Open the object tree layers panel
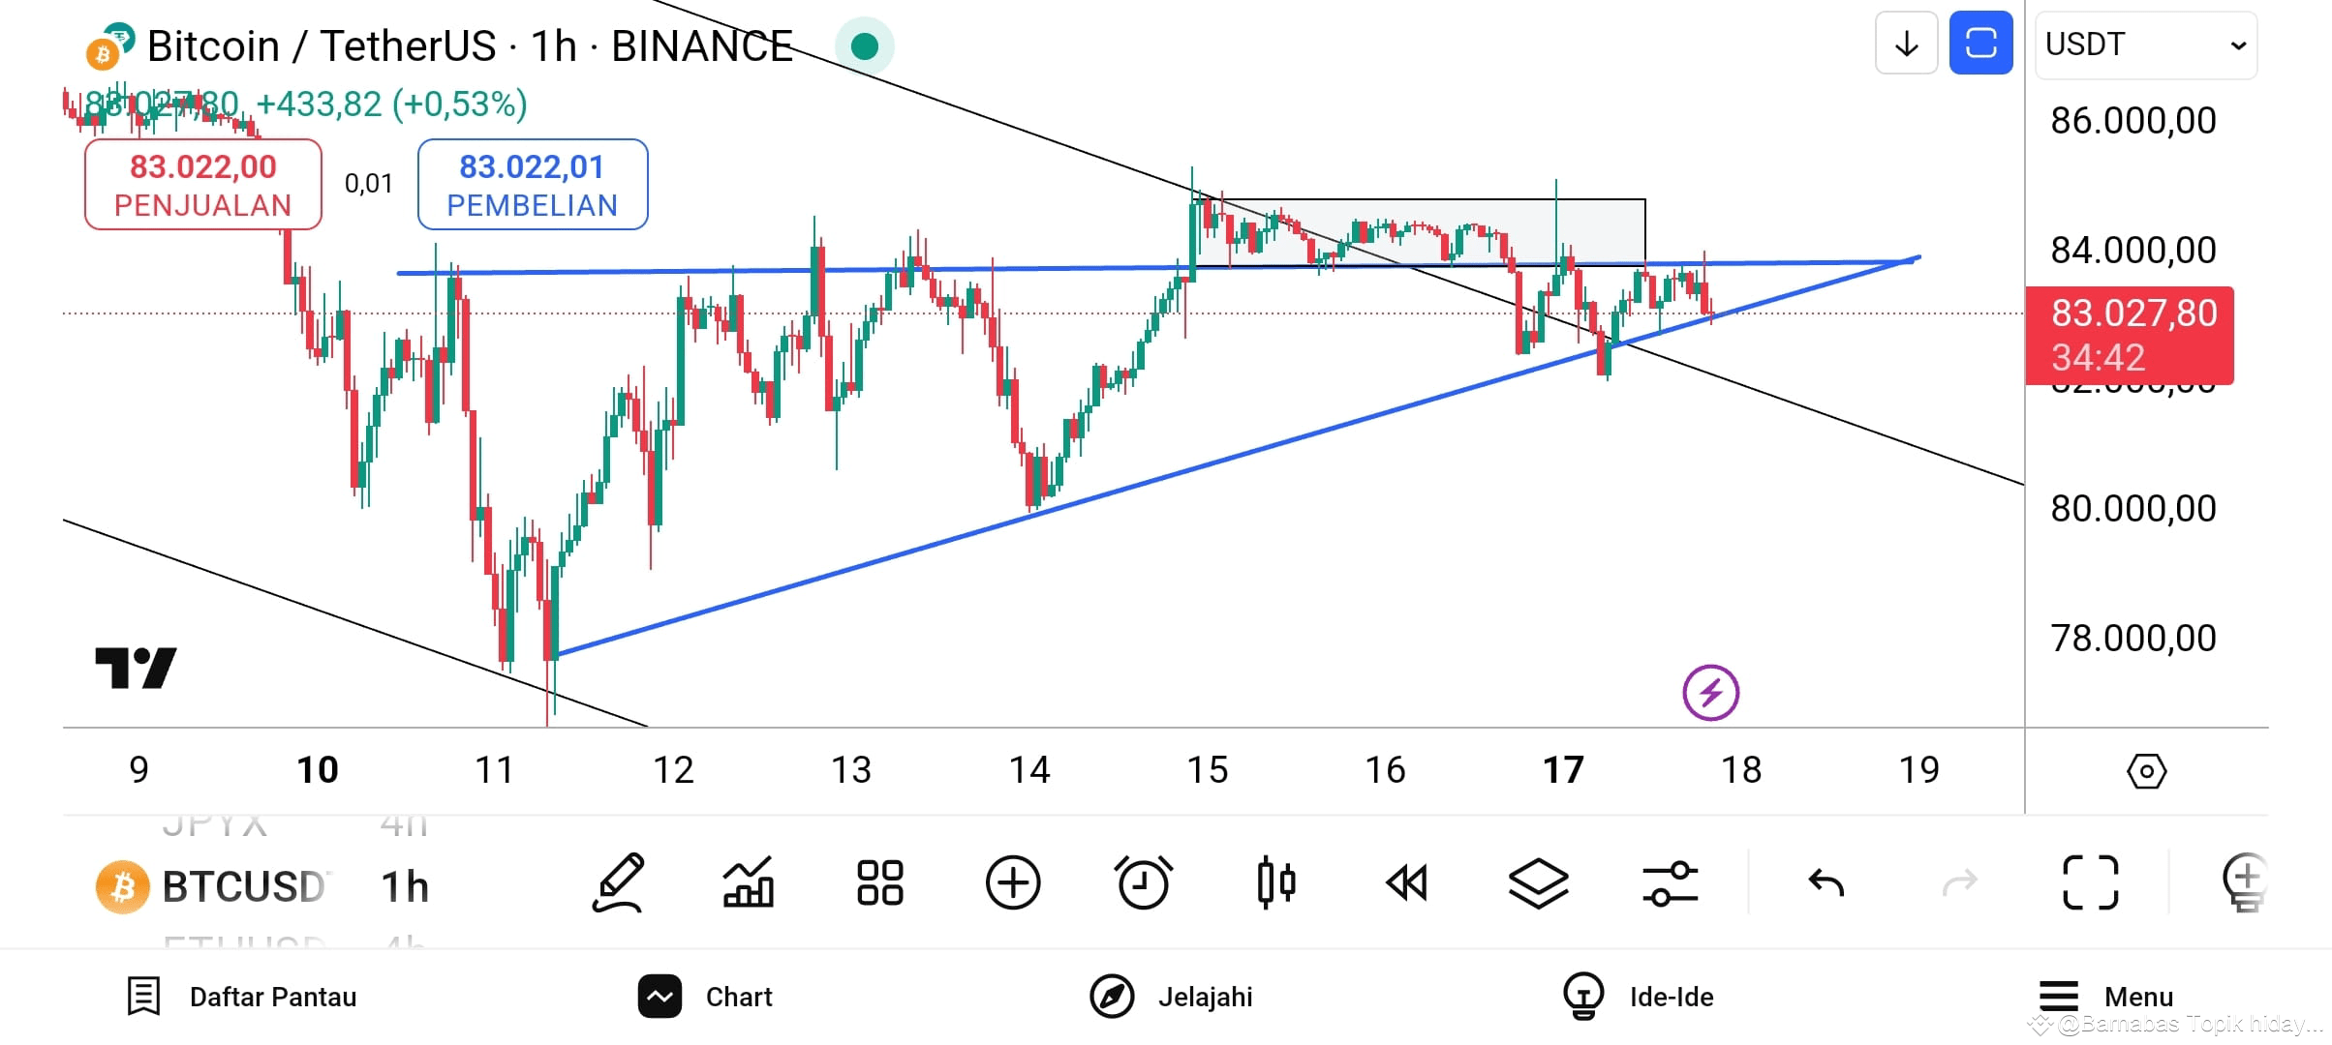The width and height of the screenshot is (2332, 1045). (x=1540, y=882)
